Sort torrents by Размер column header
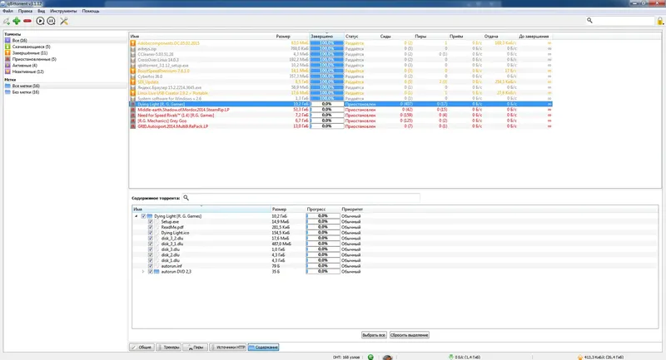The width and height of the screenshot is (666, 360). click(x=283, y=36)
